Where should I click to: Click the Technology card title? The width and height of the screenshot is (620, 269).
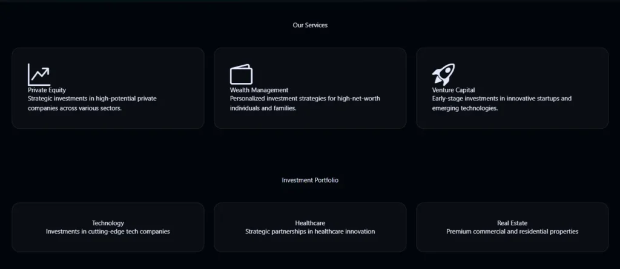coord(108,223)
